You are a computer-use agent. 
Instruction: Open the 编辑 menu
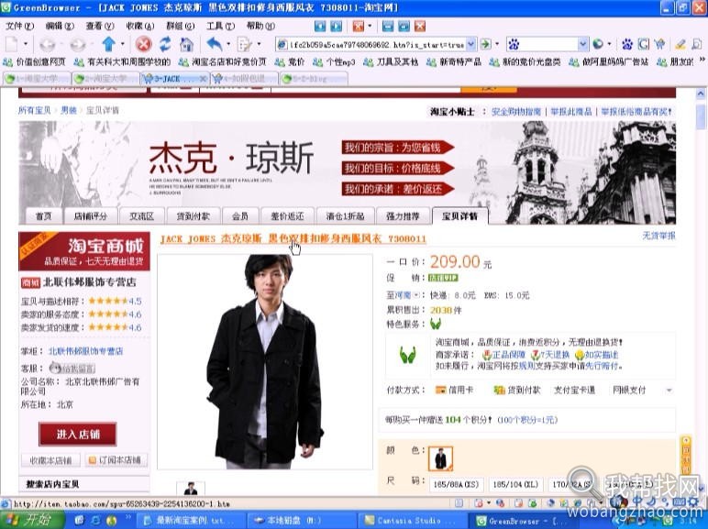click(x=60, y=26)
